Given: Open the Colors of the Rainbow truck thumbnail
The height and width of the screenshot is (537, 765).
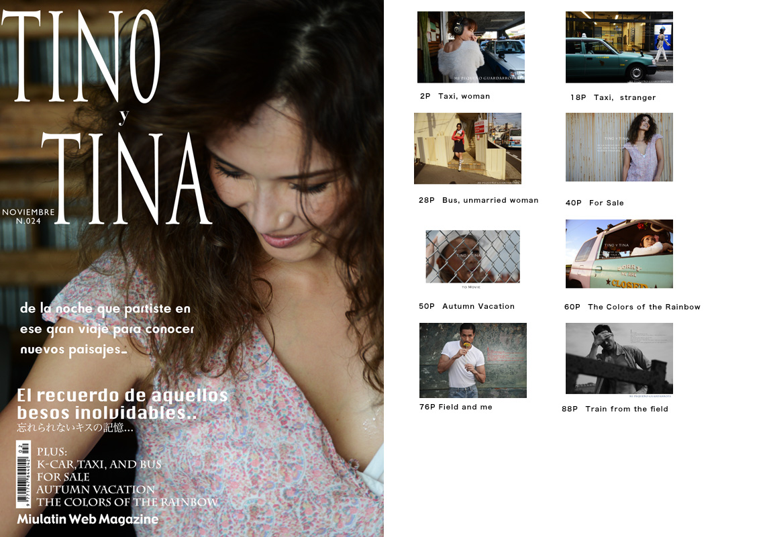Looking at the screenshot, I should click(619, 254).
